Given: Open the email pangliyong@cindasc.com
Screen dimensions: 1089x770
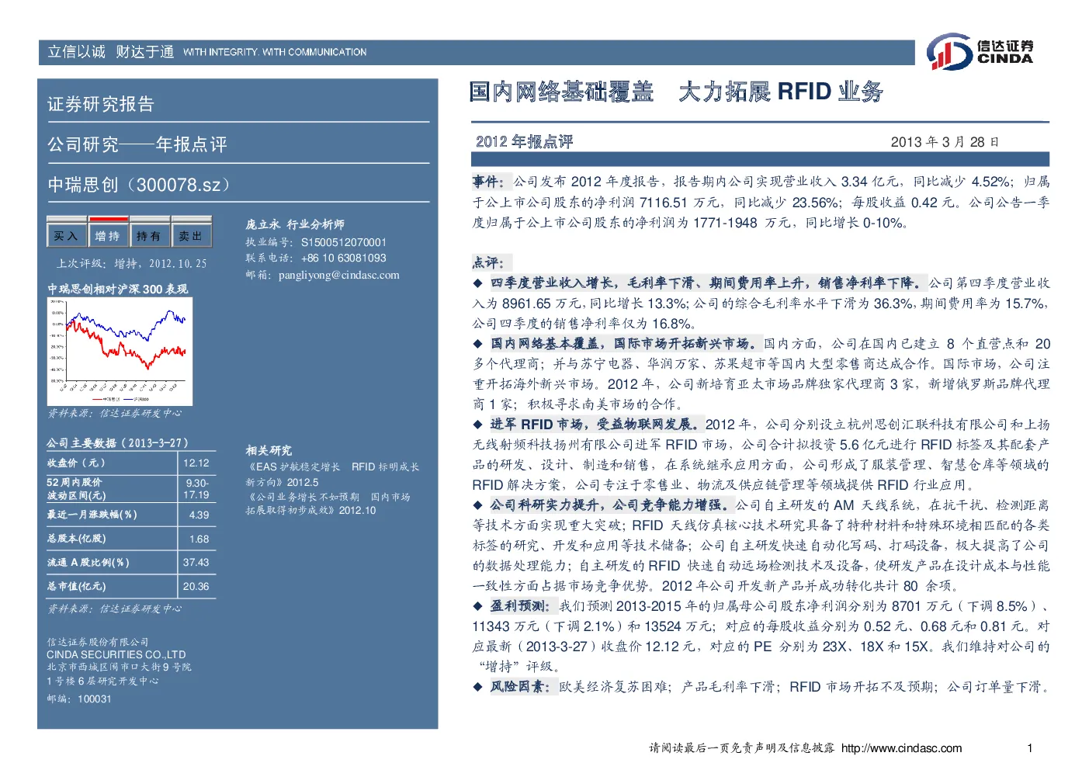Looking at the screenshot, I should click(x=339, y=275).
